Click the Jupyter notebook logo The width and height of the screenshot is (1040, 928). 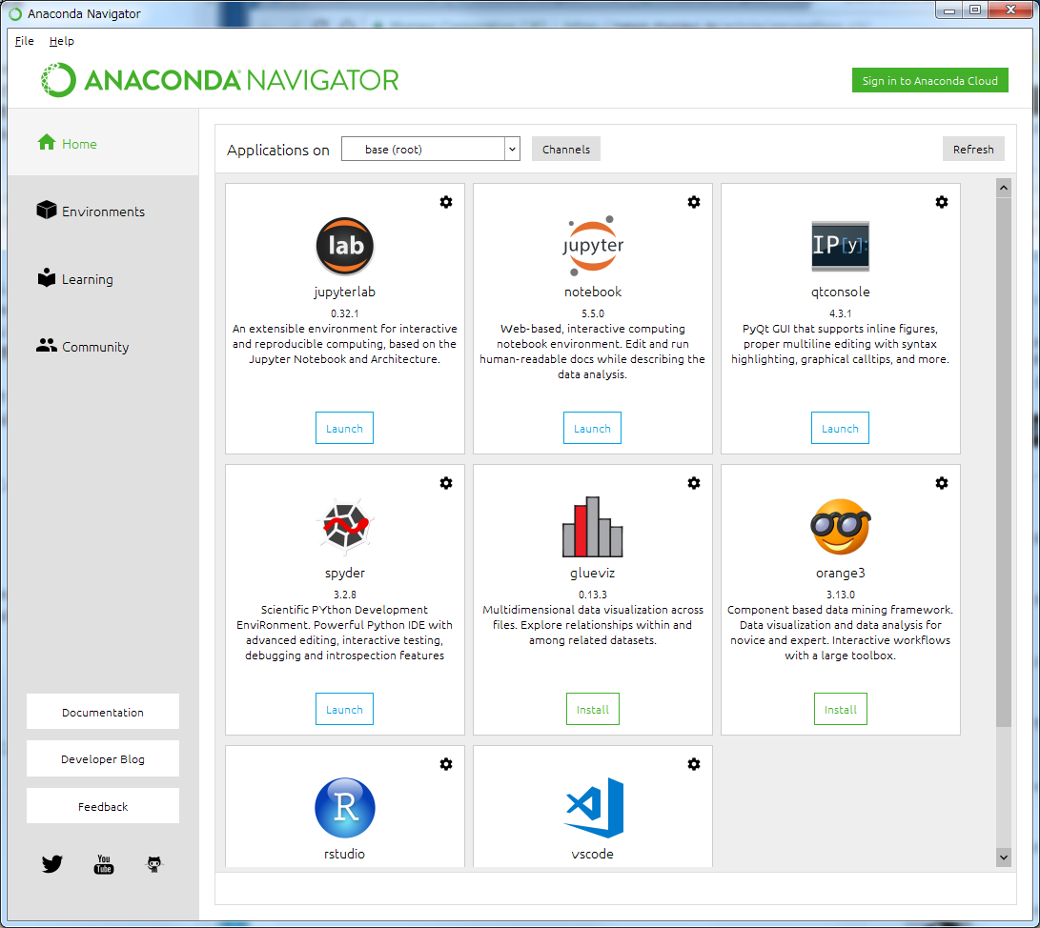coord(592,246)
